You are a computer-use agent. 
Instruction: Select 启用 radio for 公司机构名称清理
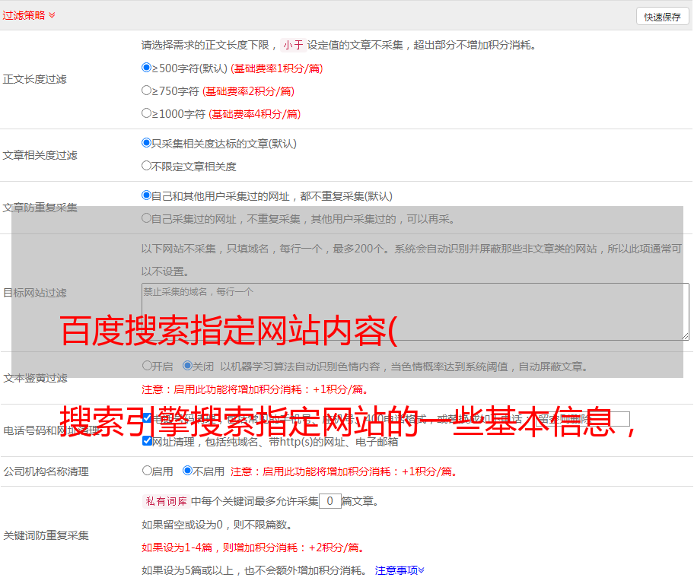click(147, 471)
